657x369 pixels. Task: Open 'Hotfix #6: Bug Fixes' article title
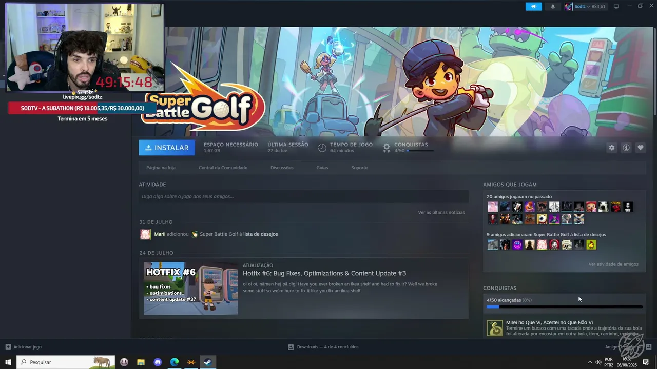[x=324, y=273]
